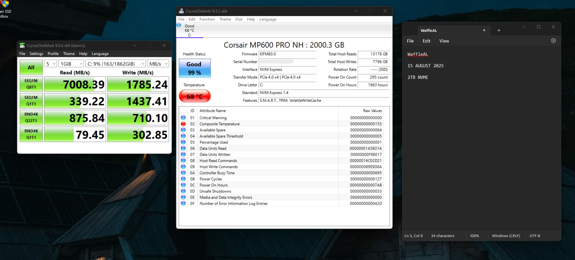The height and width of the screenshot is (260, 575).
Task: Run the SEQ1M Q8T1 benchmark
Action: (31, 84)
